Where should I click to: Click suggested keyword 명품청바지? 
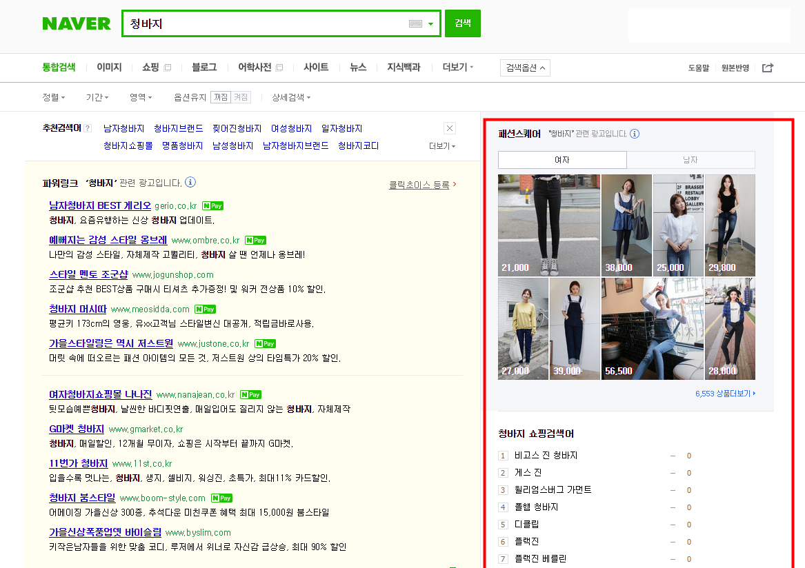[182, 145]
